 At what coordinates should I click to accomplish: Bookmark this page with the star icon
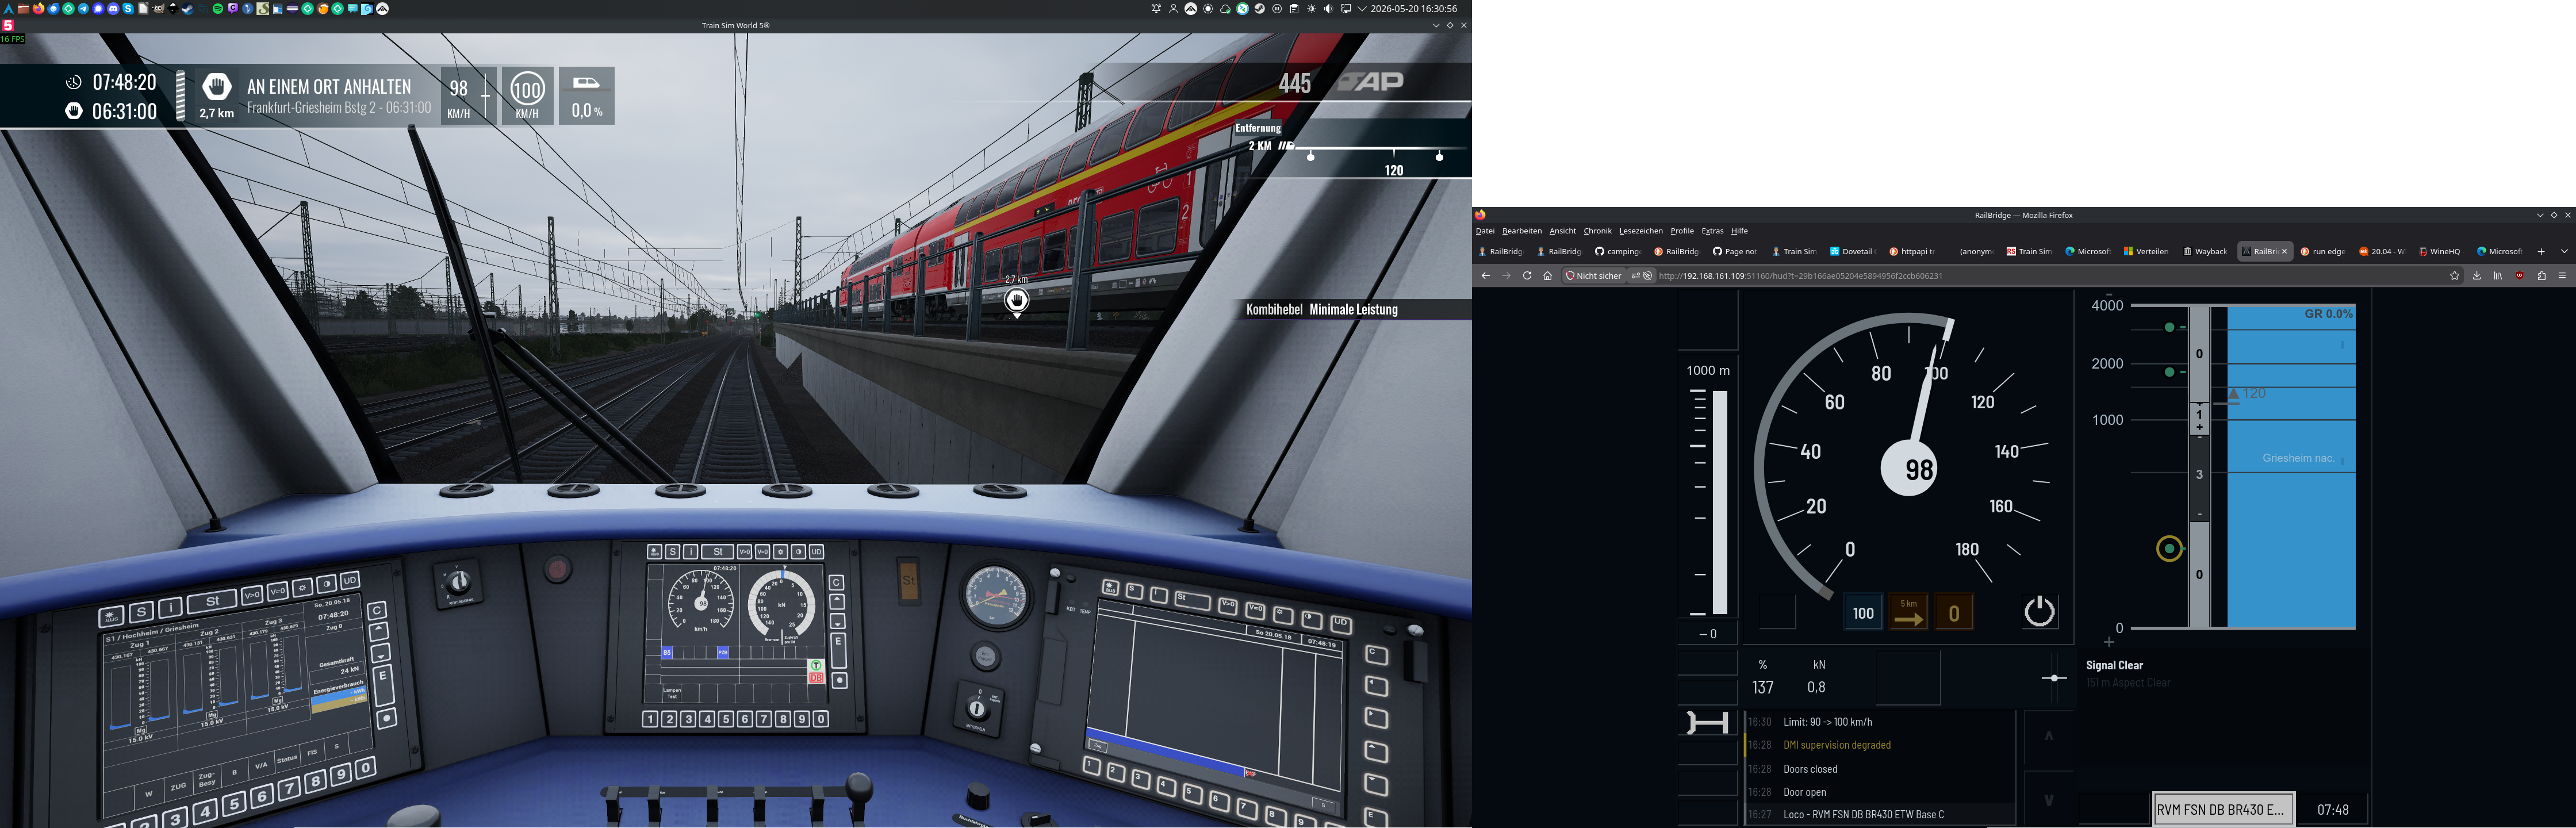(2454, 276)
